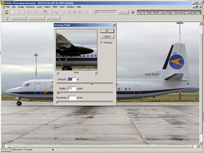Click the Adobe Online icon in toolbar
204x153 pixels.
(7, 12)
